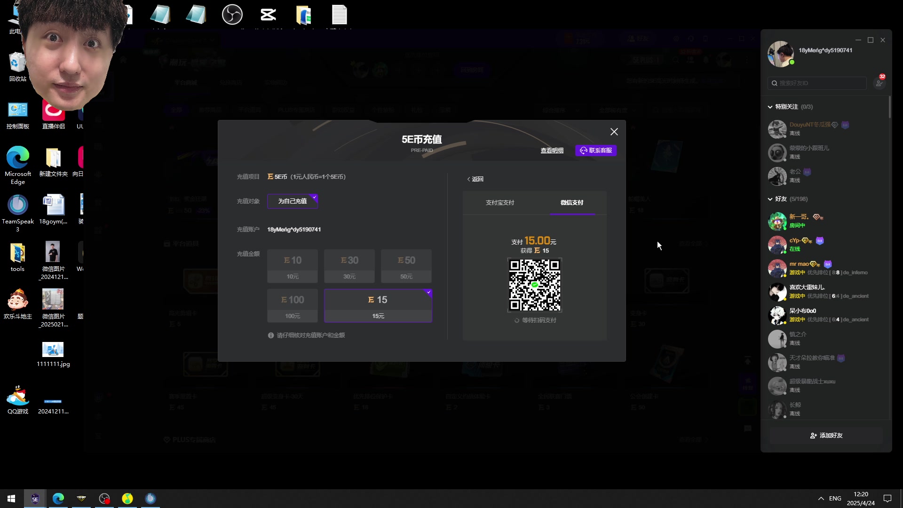Click Edge icon in taskbar

click(x=58, y=499)
